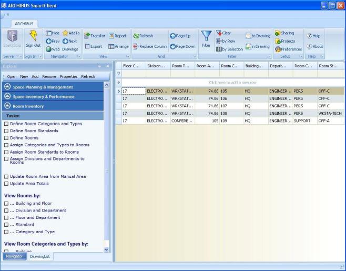Collapse Room Inventory section
The height and width of the screenshot is (271, 346).
[7, 106]
